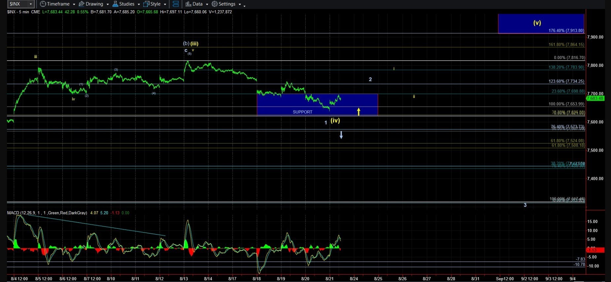611x282 pixels.
Task: Click the '(b)' wave label near 8/13
Action: 186,43
